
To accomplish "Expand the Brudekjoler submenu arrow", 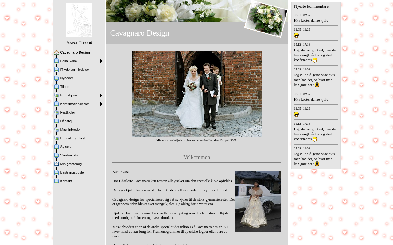I will (x=101, y=96).
